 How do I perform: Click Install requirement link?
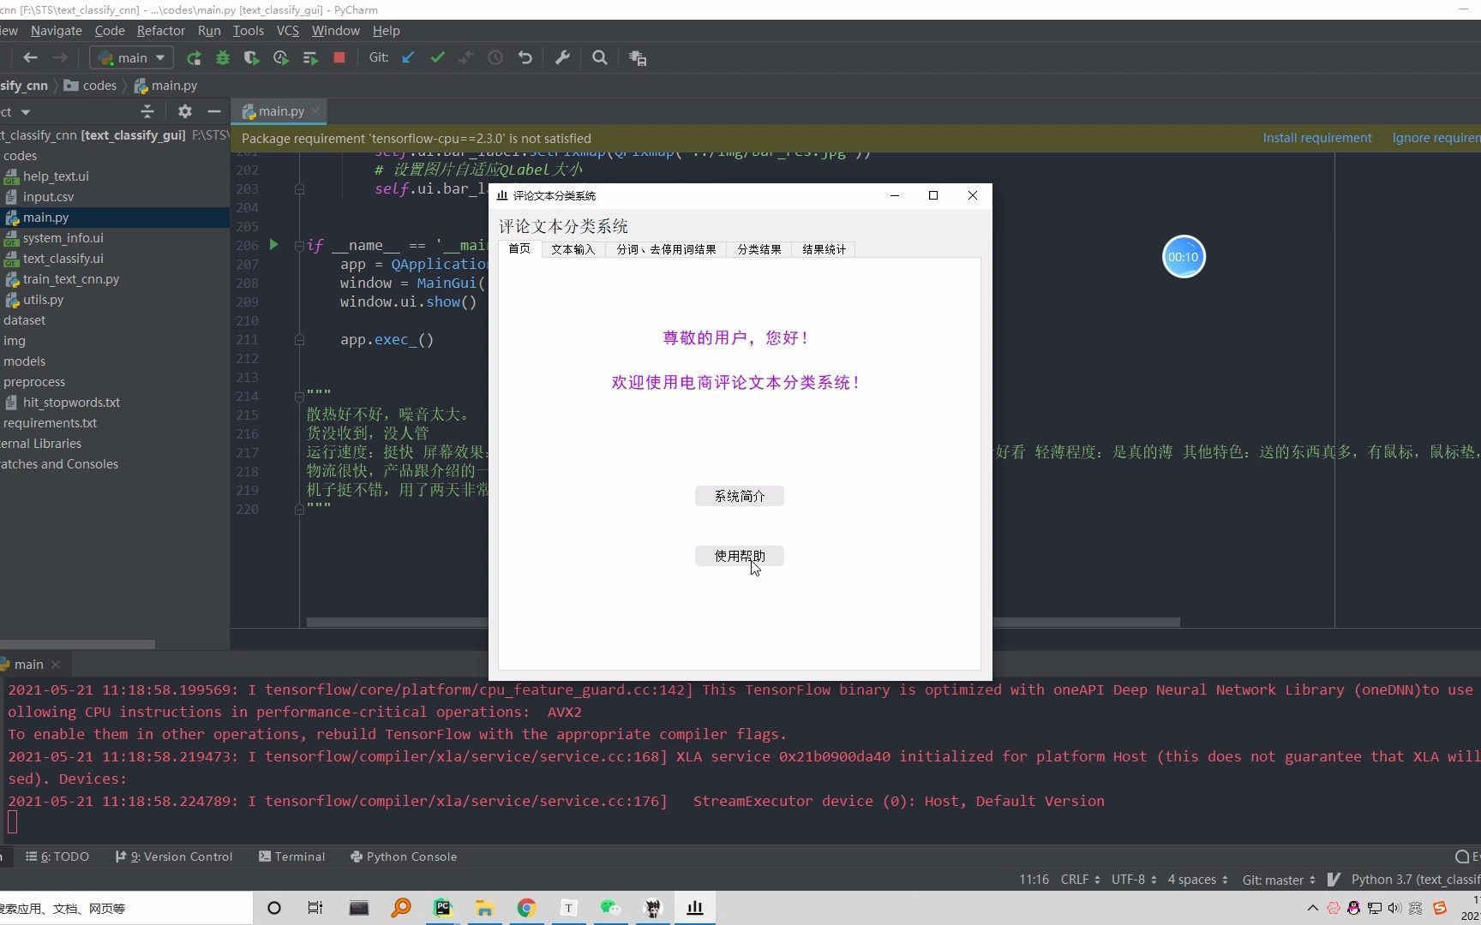click(1317, 138)
